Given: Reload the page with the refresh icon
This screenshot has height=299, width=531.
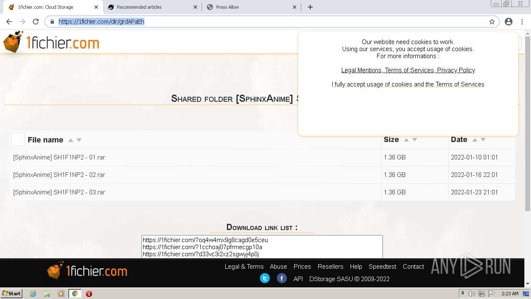Looking at the screenshot, I should coord(36,22).
